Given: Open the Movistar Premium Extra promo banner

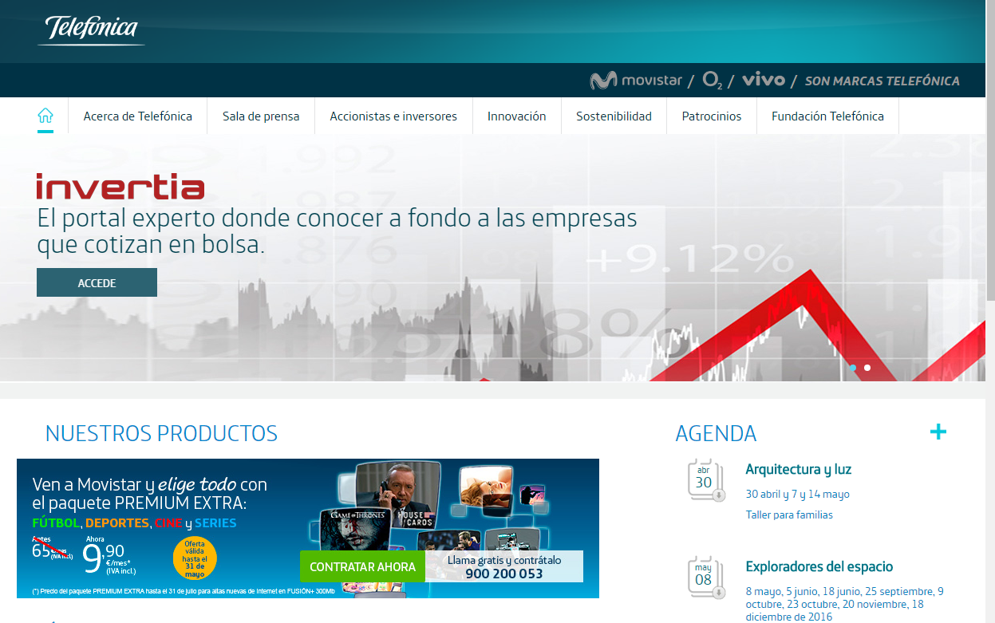Looking at the screenshot, I should (x=308, y=528).
